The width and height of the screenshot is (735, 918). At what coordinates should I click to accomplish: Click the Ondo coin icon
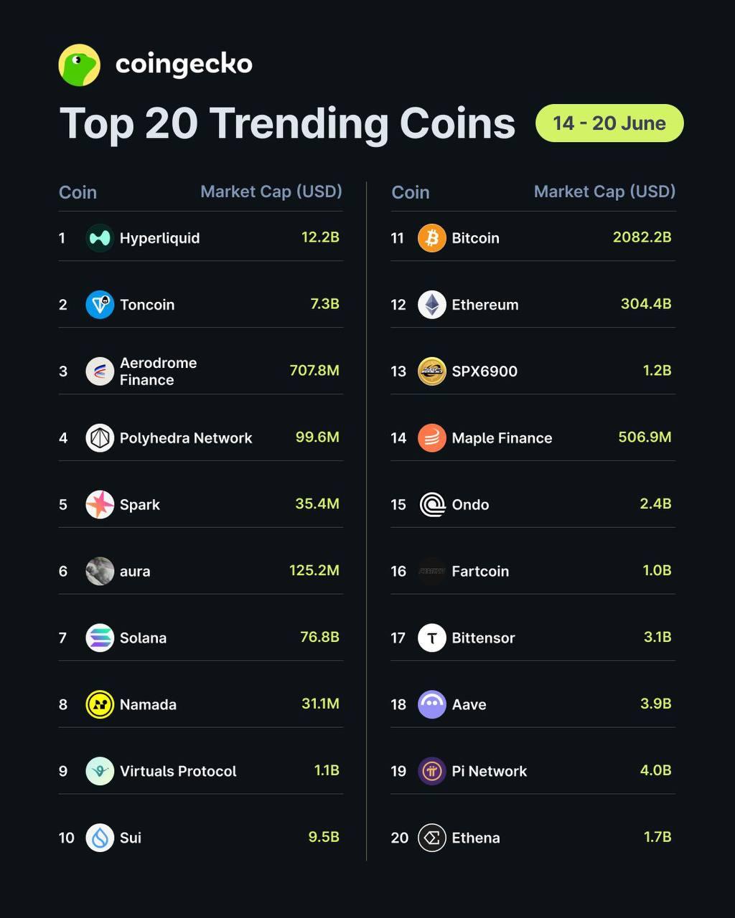(432, 504)
